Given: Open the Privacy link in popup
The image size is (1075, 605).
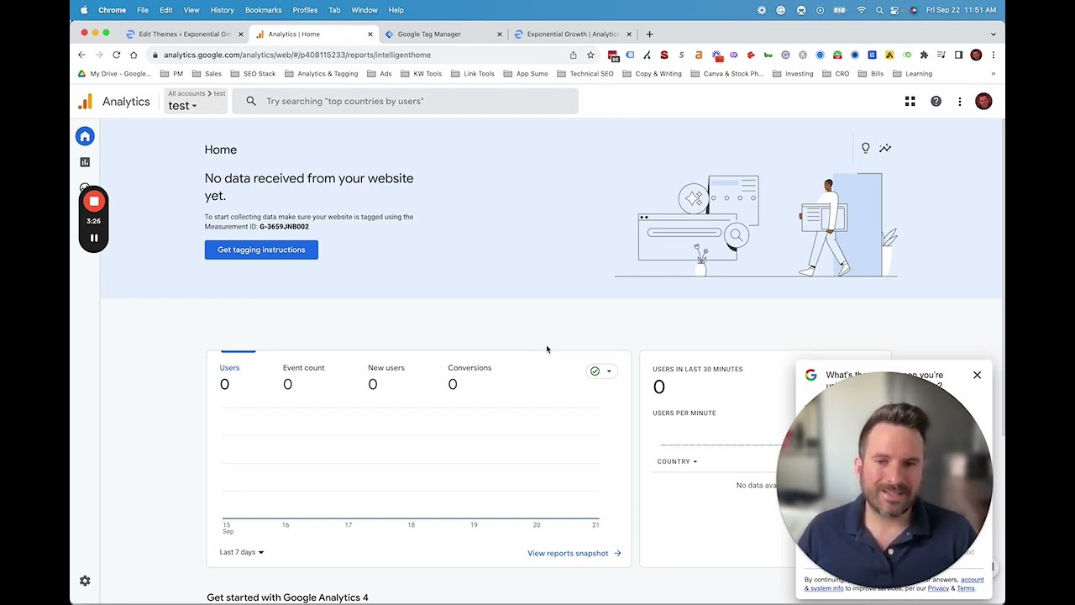Looking at the screenshot, I should [x=938, y=588].
